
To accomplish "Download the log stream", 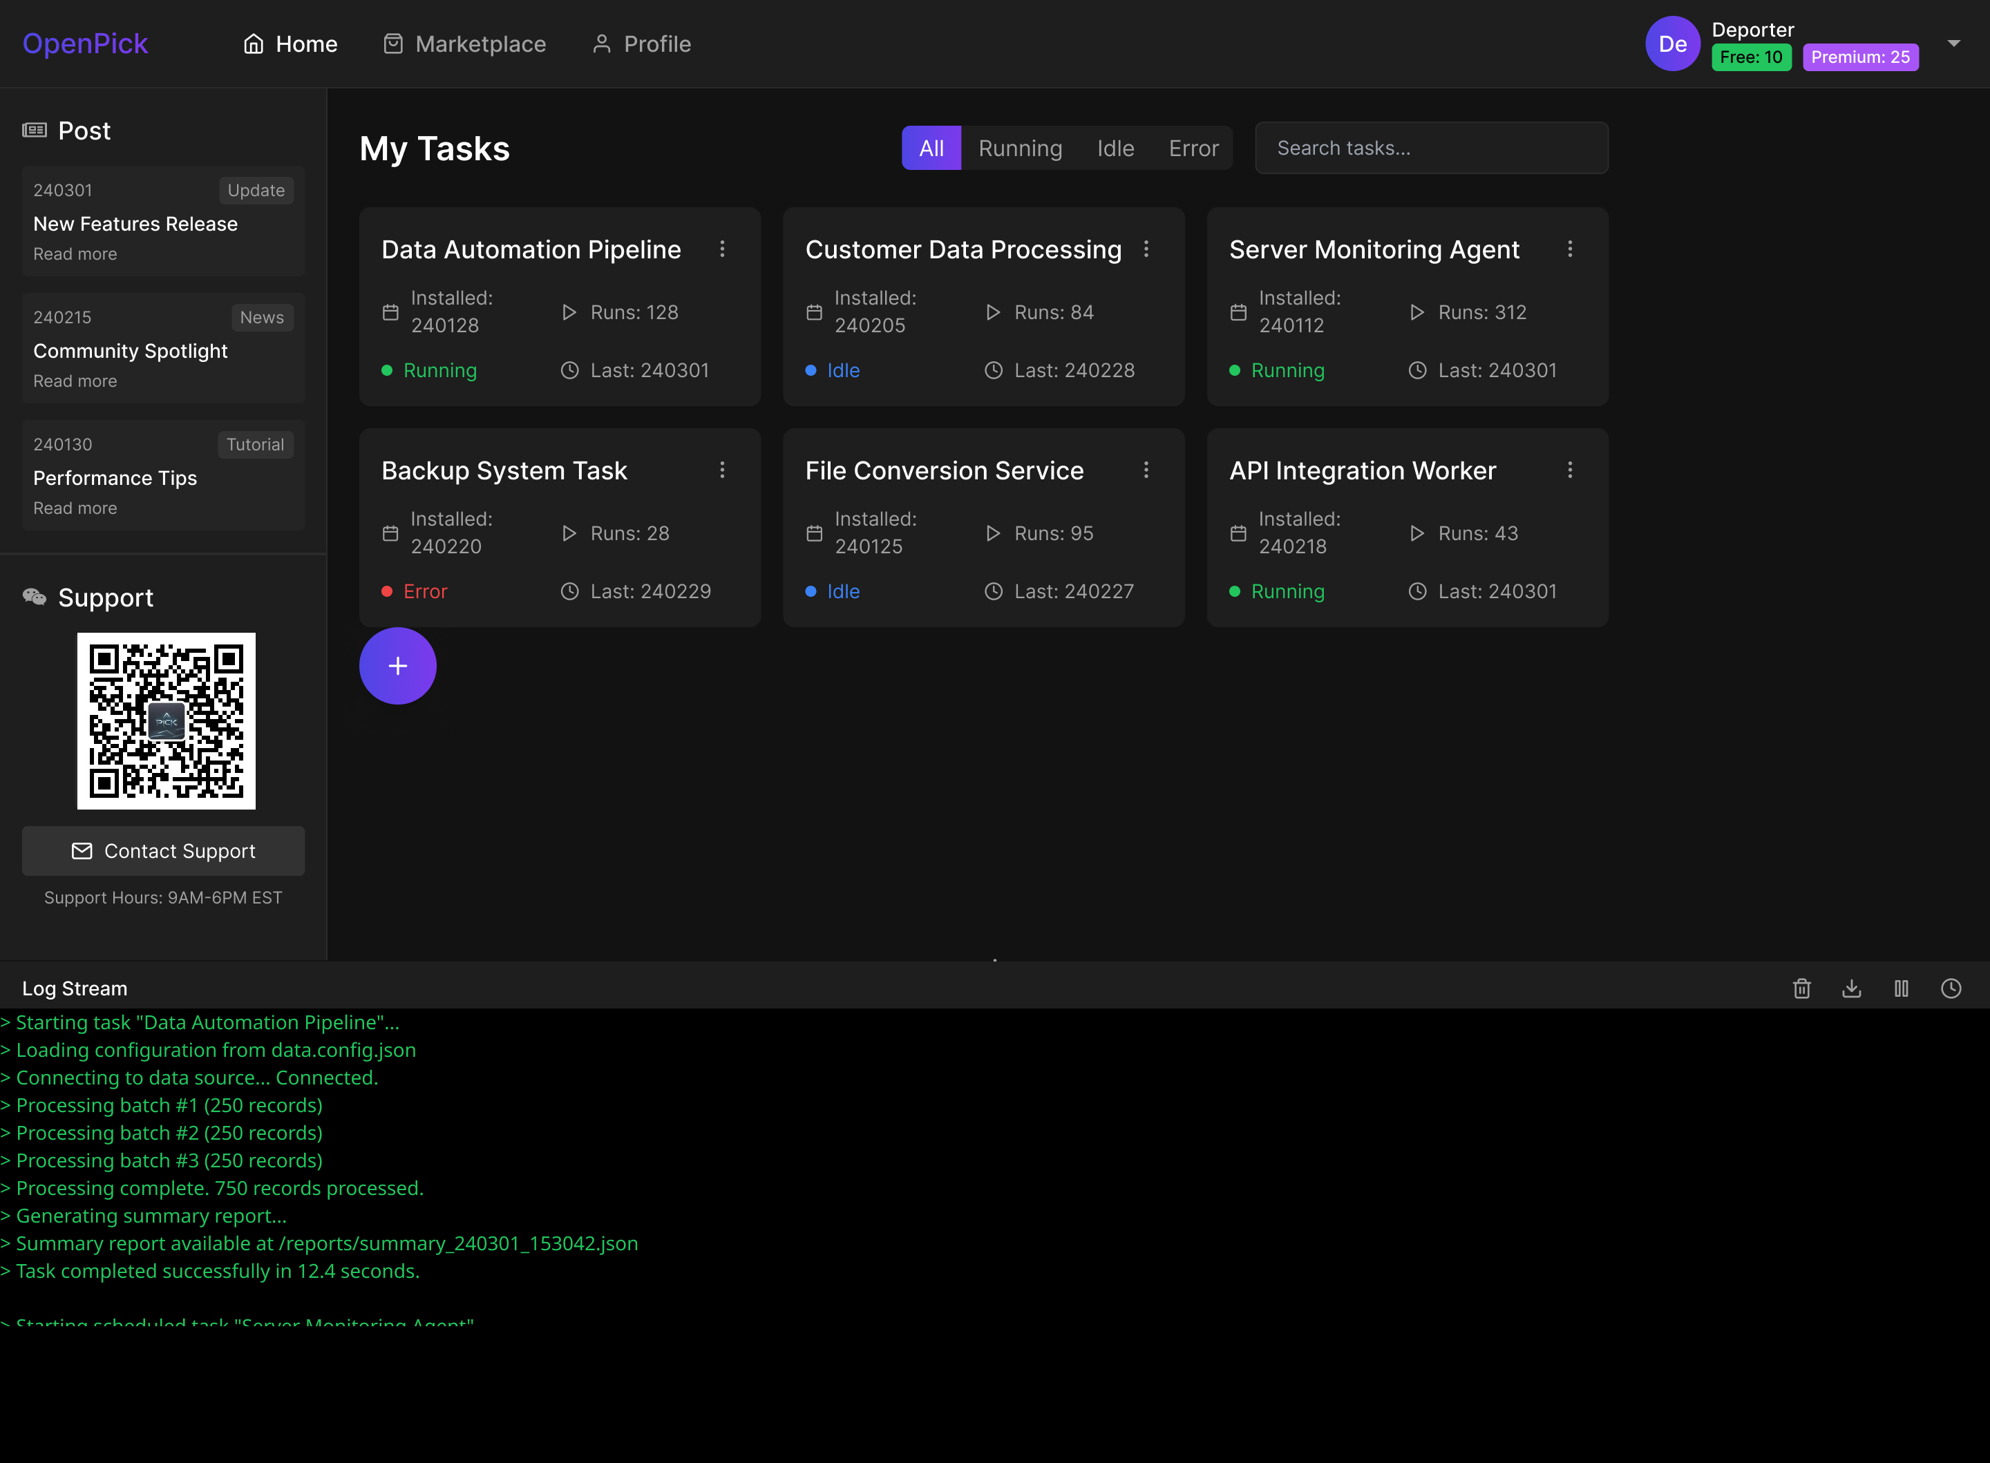I will (1851, 988).
